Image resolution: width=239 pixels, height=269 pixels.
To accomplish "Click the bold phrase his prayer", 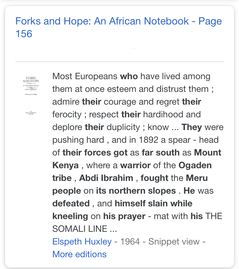I will point(124,216).
